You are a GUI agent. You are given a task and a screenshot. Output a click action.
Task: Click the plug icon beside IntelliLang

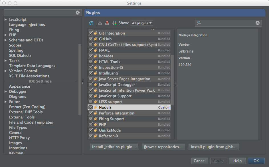tap(96, 73)
